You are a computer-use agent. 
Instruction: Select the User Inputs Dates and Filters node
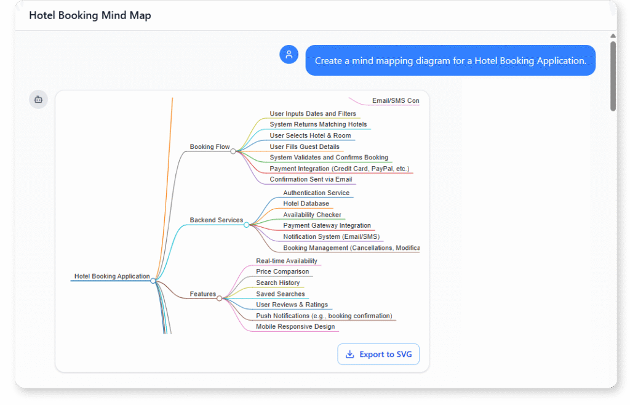pyautogui.click(x=313, y=113)
